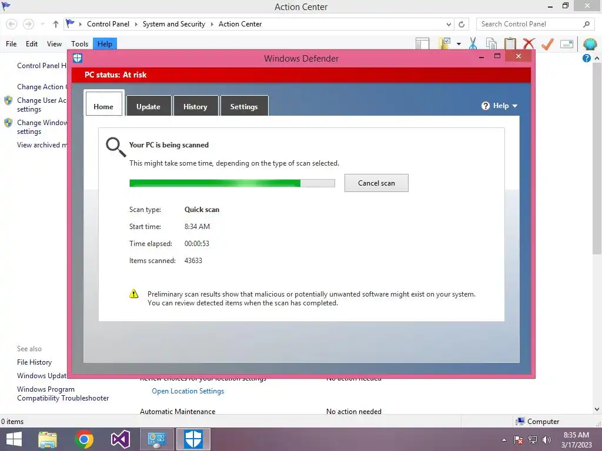The image size is (602, 451).
Task: Click the green scan progress bar
Action: tap(232, 183)
